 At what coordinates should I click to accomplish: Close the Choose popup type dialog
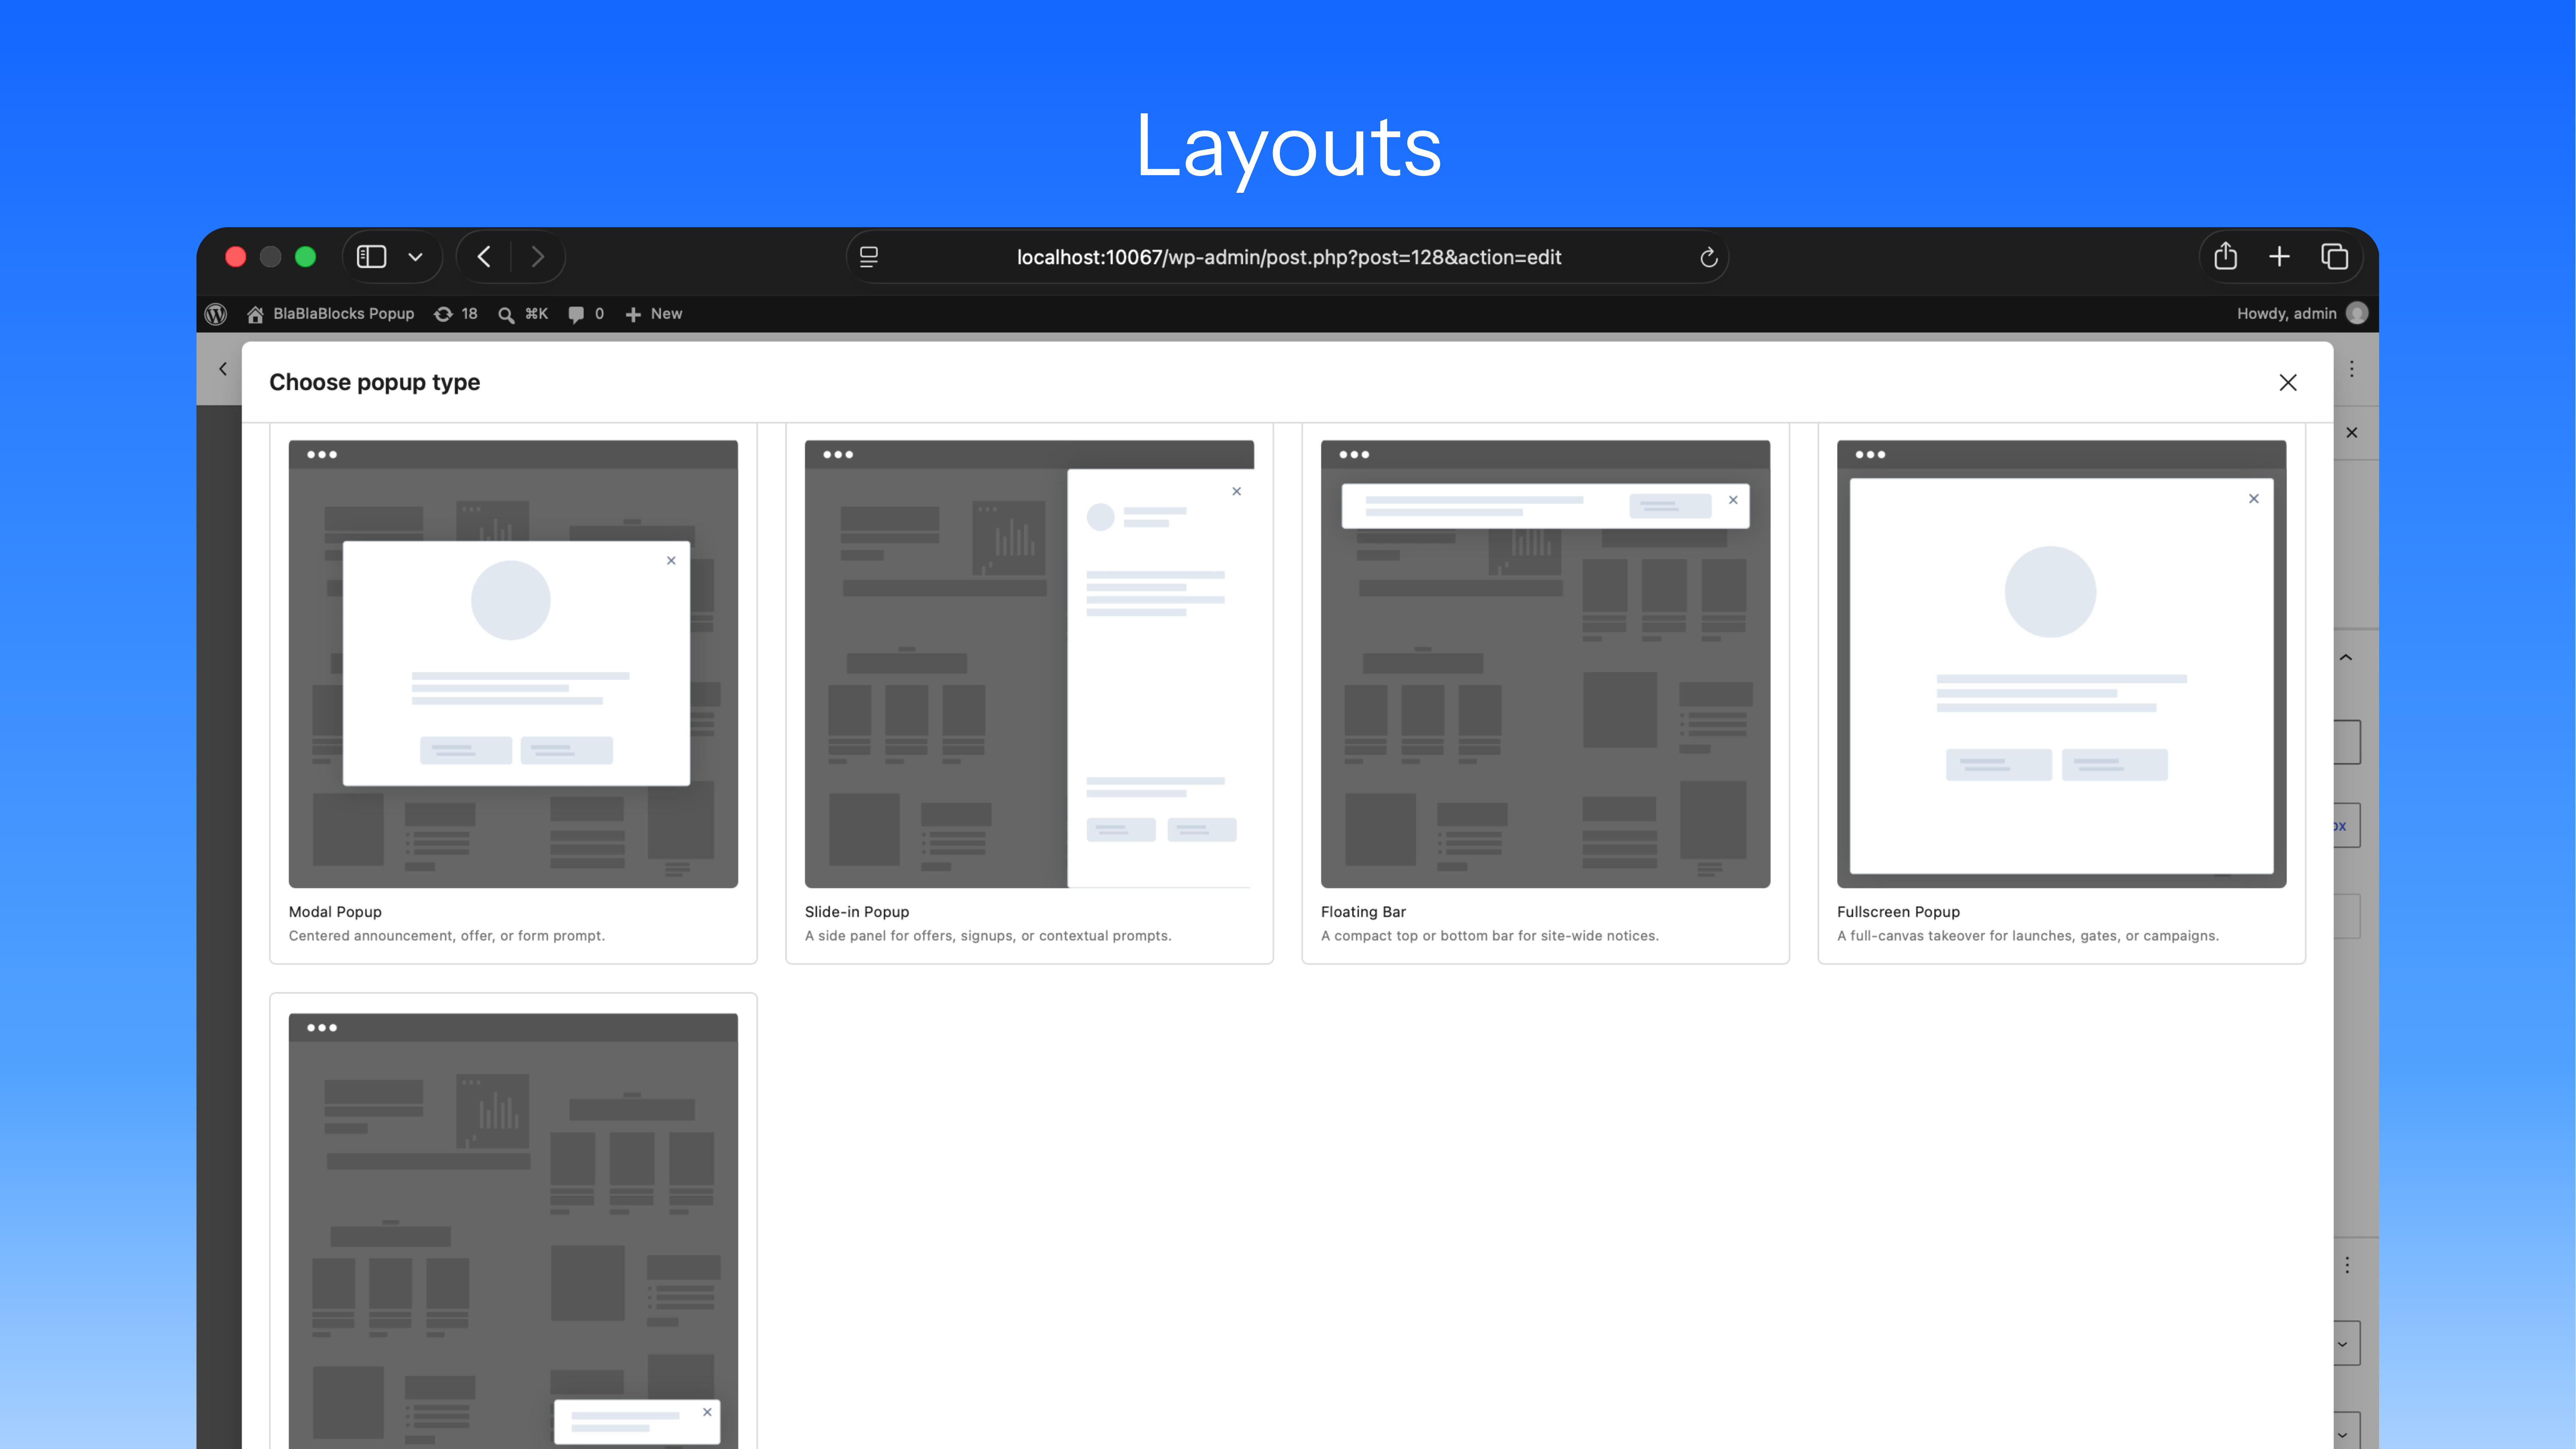(x=2287, y=382)
